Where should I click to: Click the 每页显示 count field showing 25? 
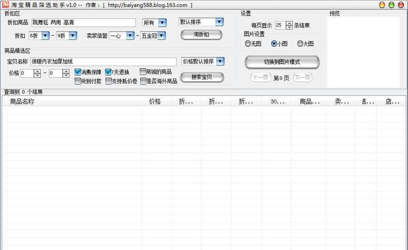[x=280, y=25]
